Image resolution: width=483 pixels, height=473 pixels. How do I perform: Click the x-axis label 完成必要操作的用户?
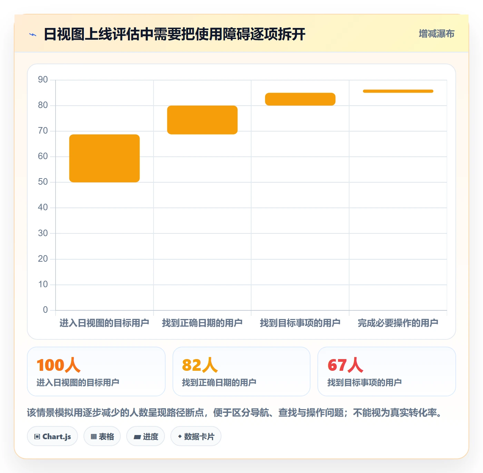tap(398, 323)
